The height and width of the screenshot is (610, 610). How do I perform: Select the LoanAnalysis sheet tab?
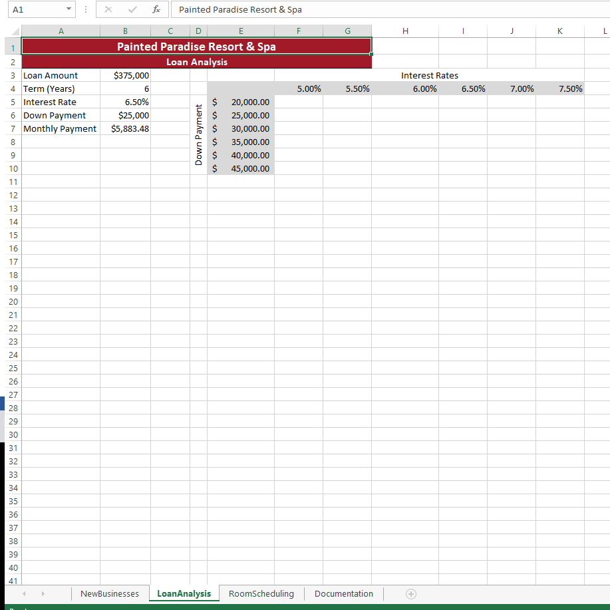(184, 593)
